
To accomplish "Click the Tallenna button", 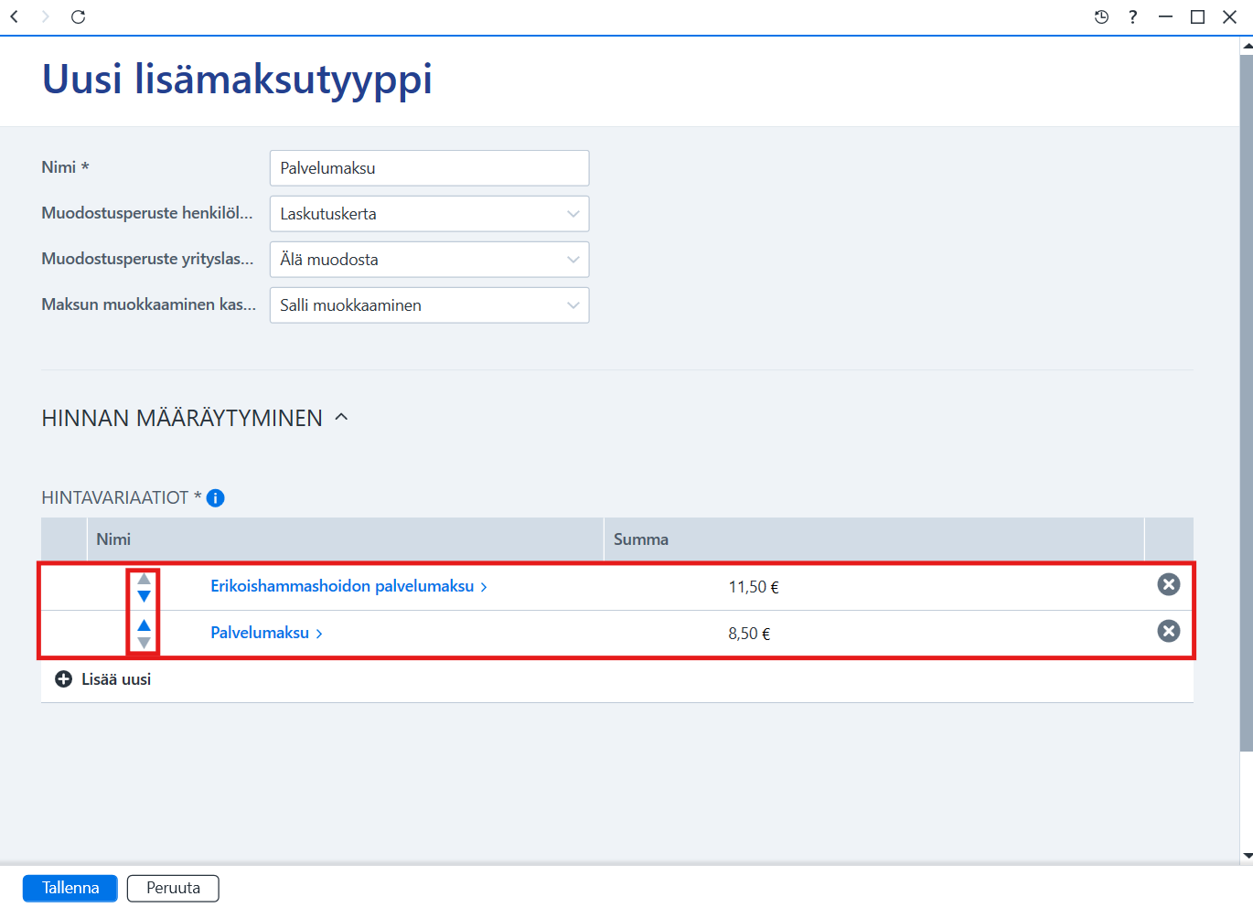I will coord(70,888).
